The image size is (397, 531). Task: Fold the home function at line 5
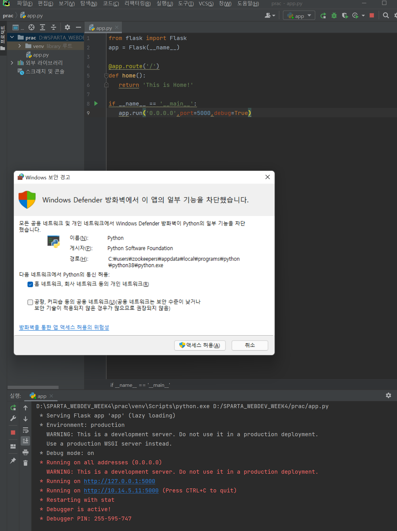(106, 76)
